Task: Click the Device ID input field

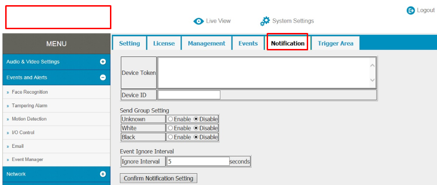Action: 189,95
